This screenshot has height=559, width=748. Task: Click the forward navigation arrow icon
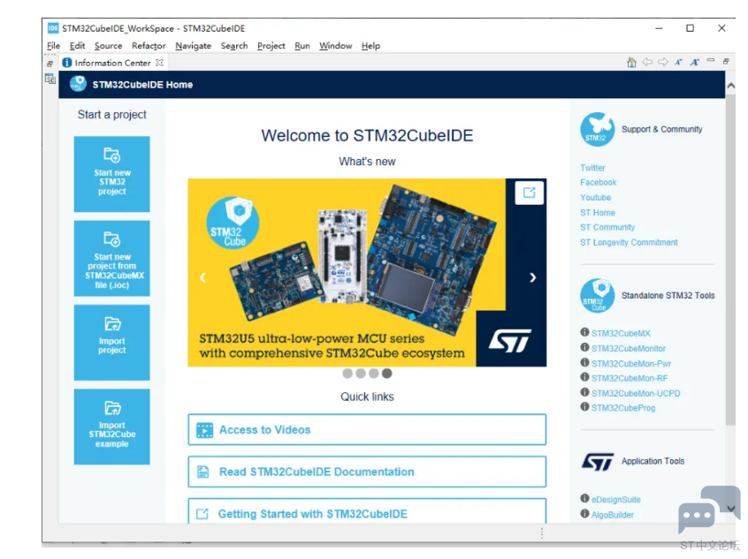click(x=663, y=62)
